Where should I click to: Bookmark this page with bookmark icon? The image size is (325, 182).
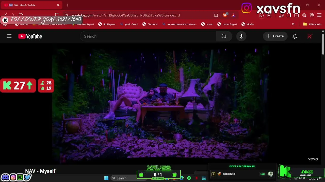(57, 15)
